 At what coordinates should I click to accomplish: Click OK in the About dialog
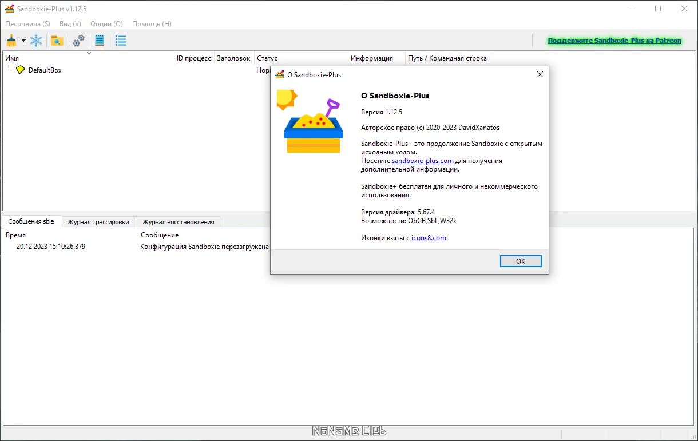click(521, 261)
